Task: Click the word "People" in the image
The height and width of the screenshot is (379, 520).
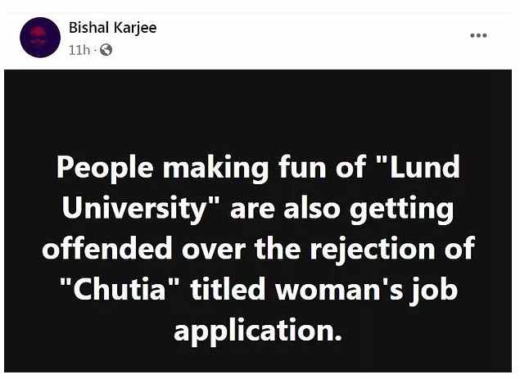Action: [102, 169]
